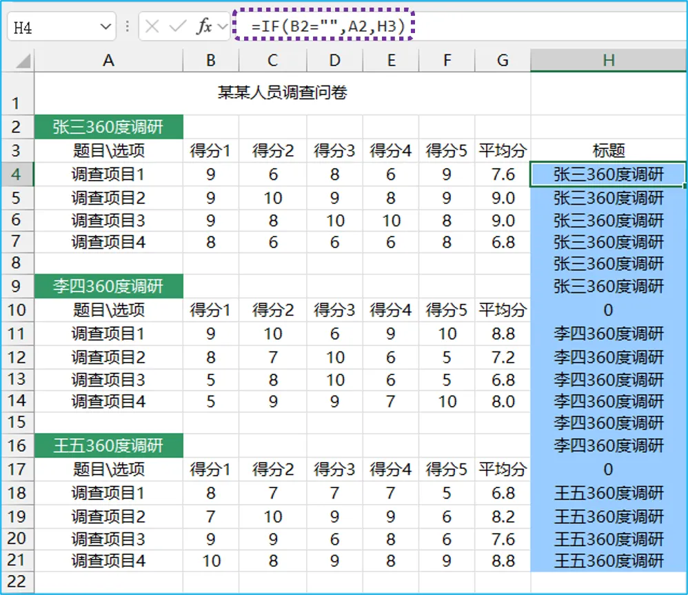
Task: Click 题目\选项 cell in row 10
Action: [108, 310]
